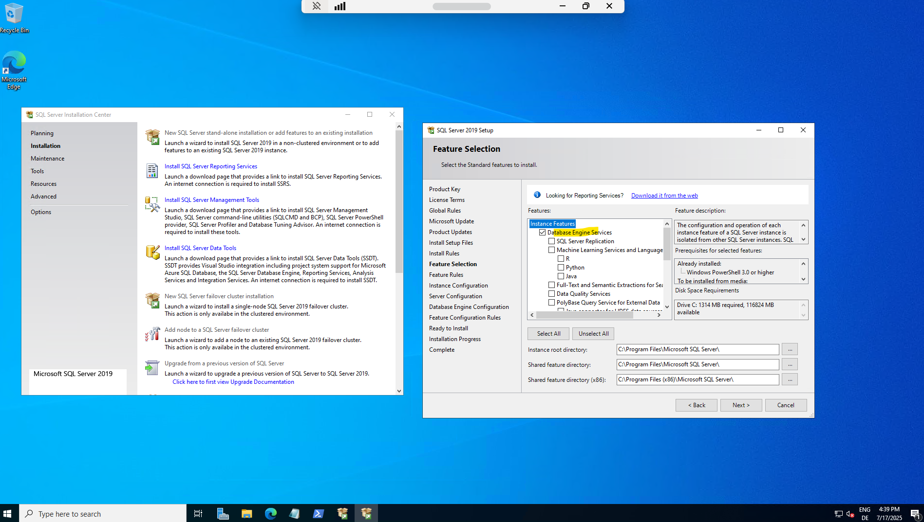This screenshot has height=522, width=924.
Task: Open Windows PowerShell from the taskbar
Action: (318, 513)
